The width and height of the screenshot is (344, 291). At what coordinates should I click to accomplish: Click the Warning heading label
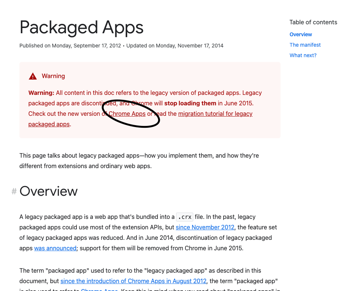click(x=53, y=76)
